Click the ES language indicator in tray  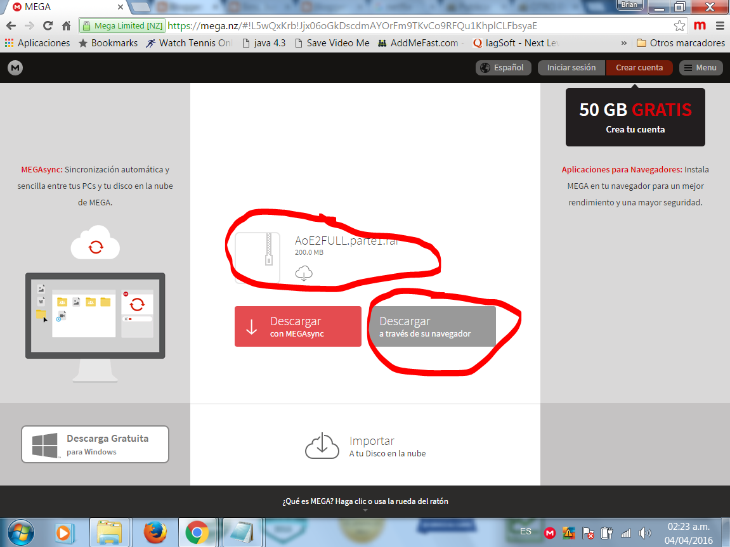[526, 532]
